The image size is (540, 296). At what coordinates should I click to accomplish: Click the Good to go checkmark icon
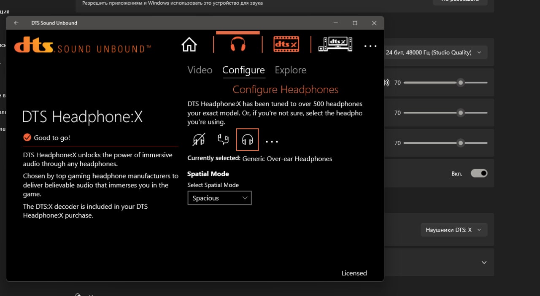27,137
